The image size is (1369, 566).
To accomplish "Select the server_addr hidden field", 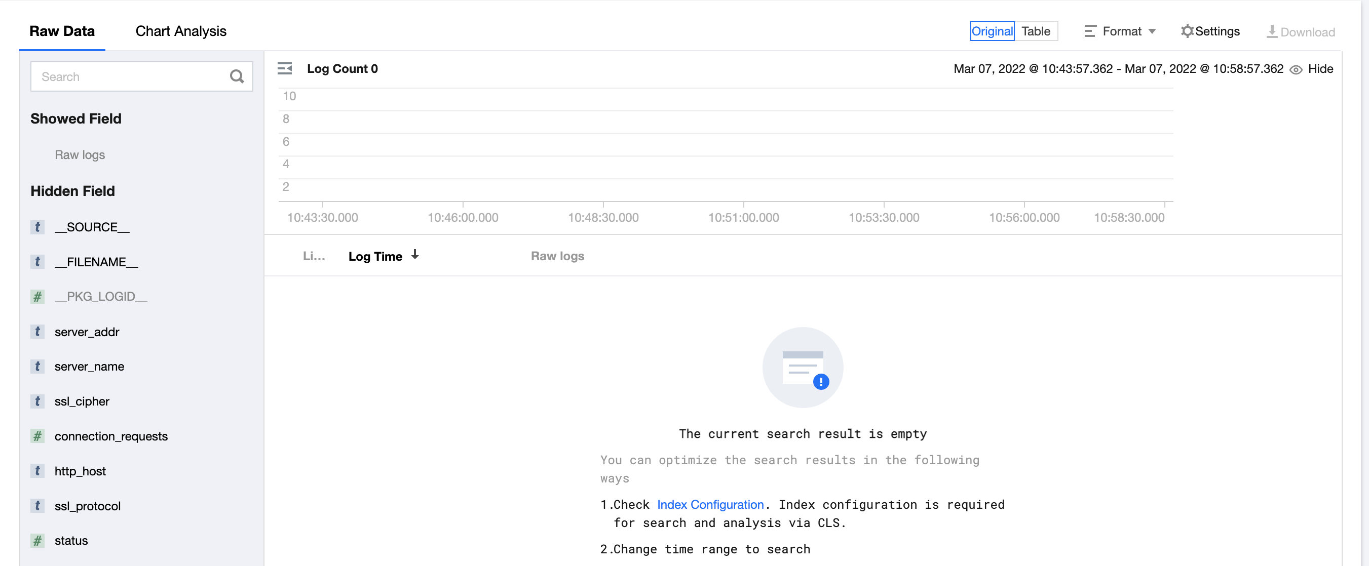I will pyautogui.click(x=87, y=332).
